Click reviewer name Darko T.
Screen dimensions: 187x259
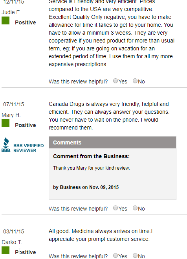12,242
